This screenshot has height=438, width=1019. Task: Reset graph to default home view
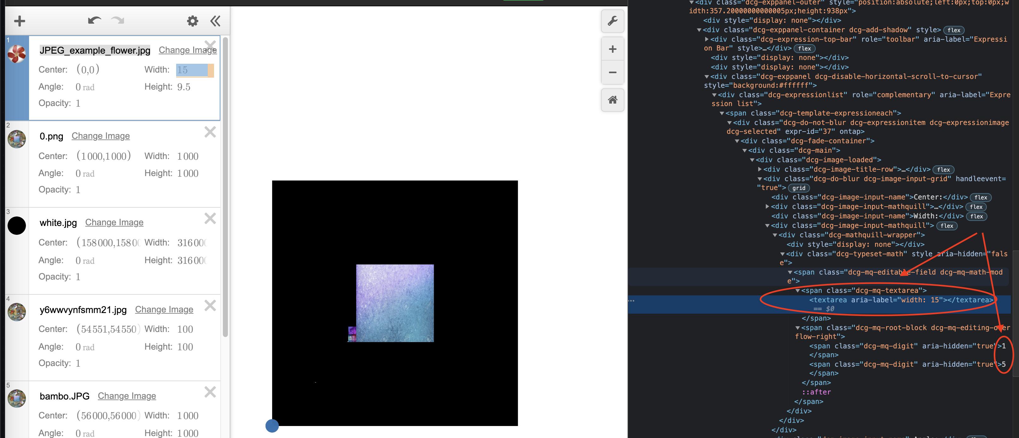pos(612,100)
